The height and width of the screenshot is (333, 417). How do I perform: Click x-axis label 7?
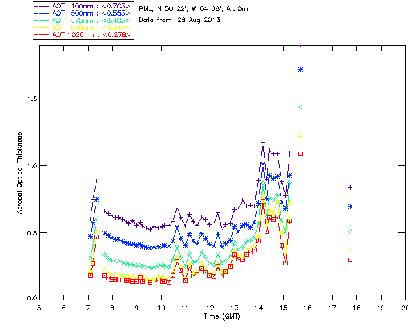point(88,308)
